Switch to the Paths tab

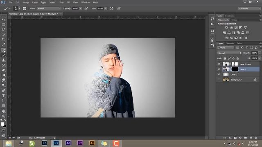(239, 43)
